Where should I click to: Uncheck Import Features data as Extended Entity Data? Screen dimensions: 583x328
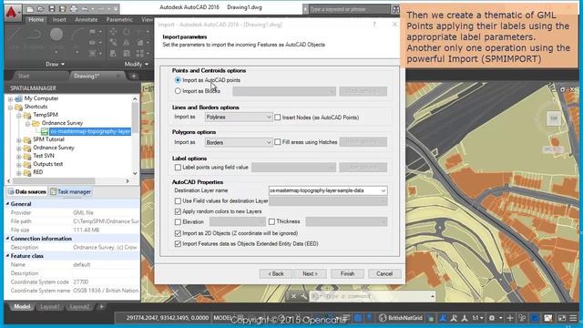click(x=178, y=244)
